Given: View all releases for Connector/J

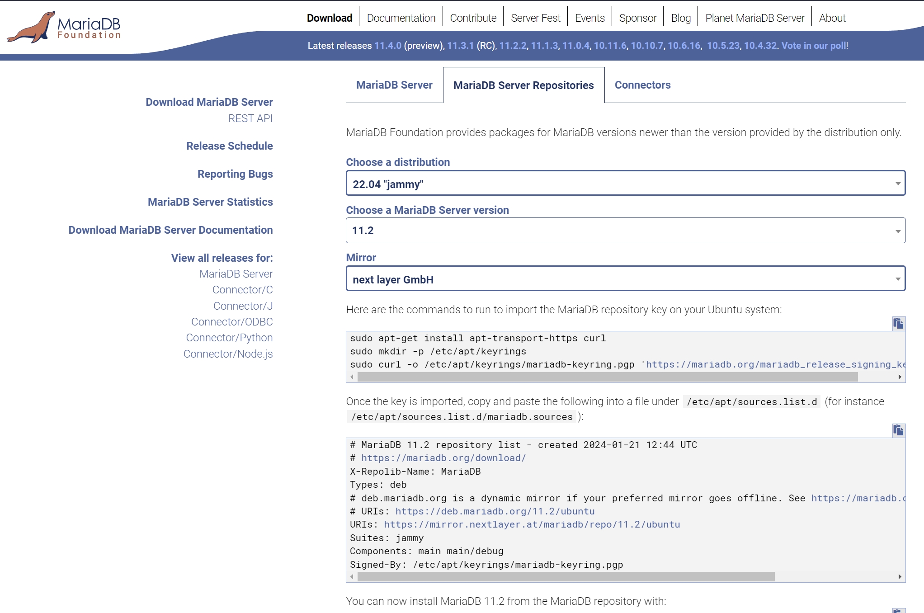Looking at the screenshot, I should [x=243, y=306].
